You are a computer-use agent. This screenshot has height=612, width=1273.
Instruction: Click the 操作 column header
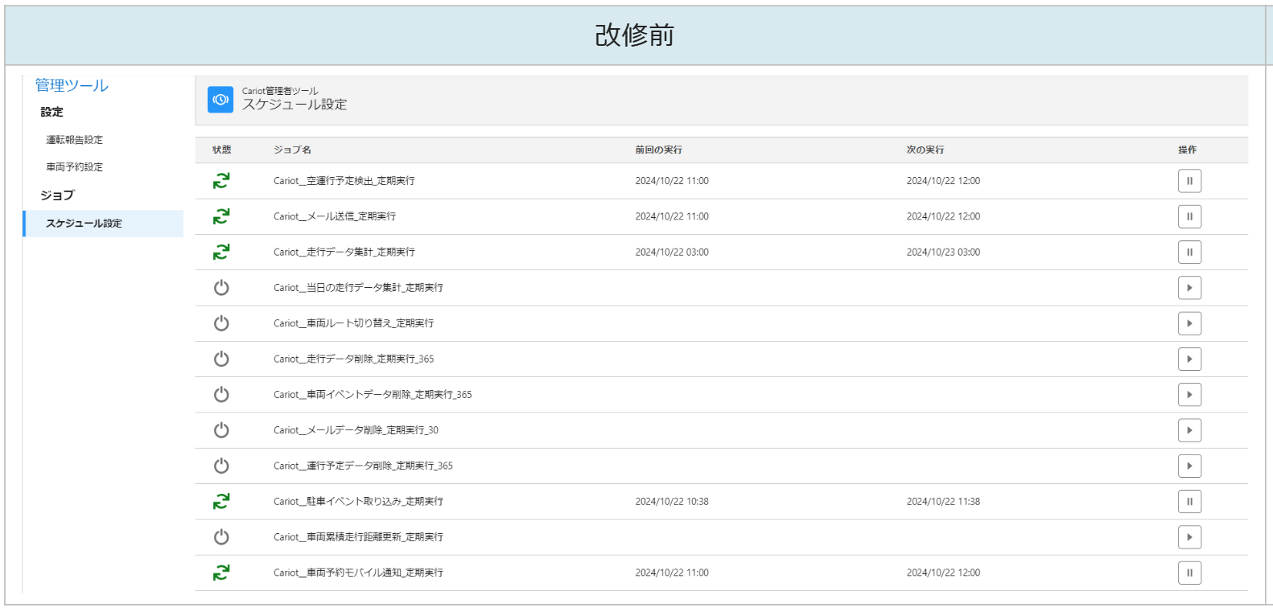coord(1188,150)
